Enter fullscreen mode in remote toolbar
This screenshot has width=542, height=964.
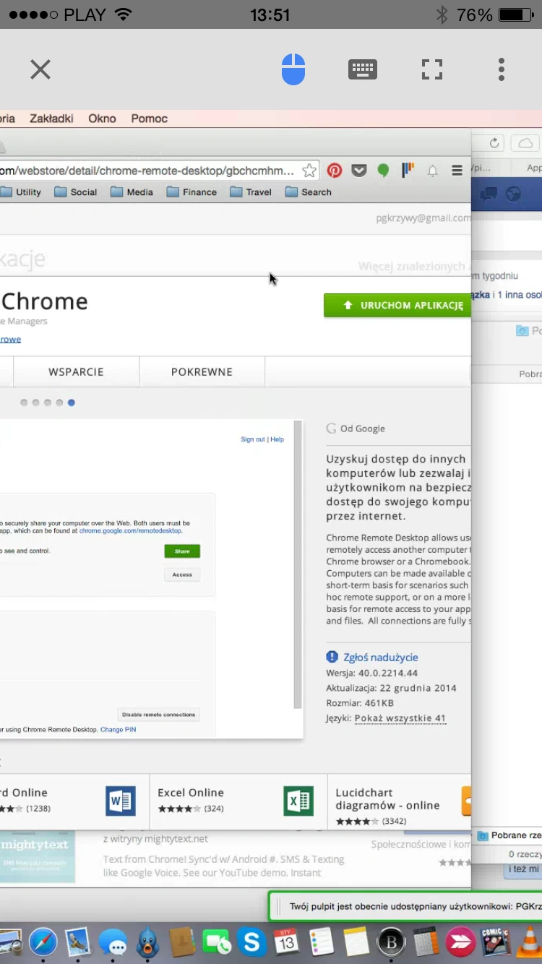click(x=432, y=69)
